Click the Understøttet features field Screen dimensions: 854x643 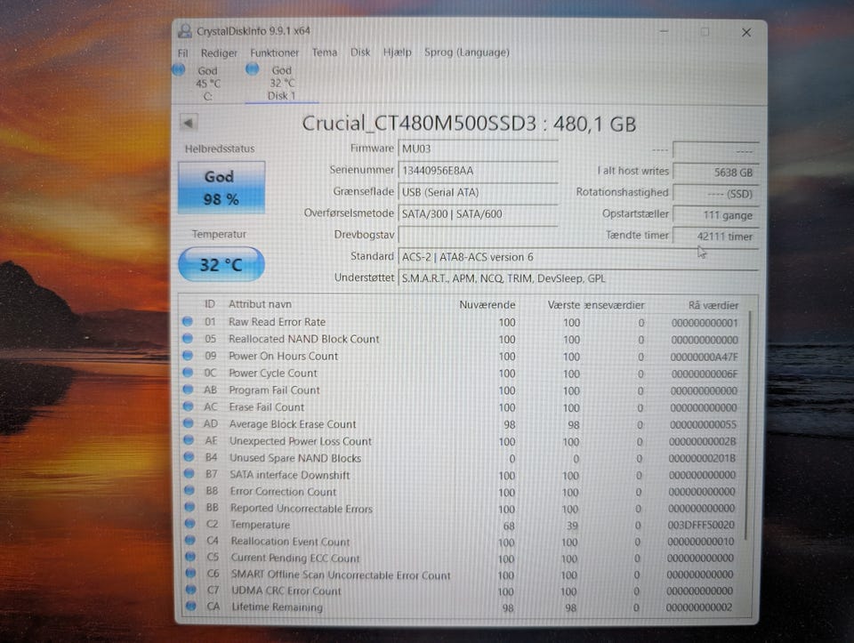[578, 278]
